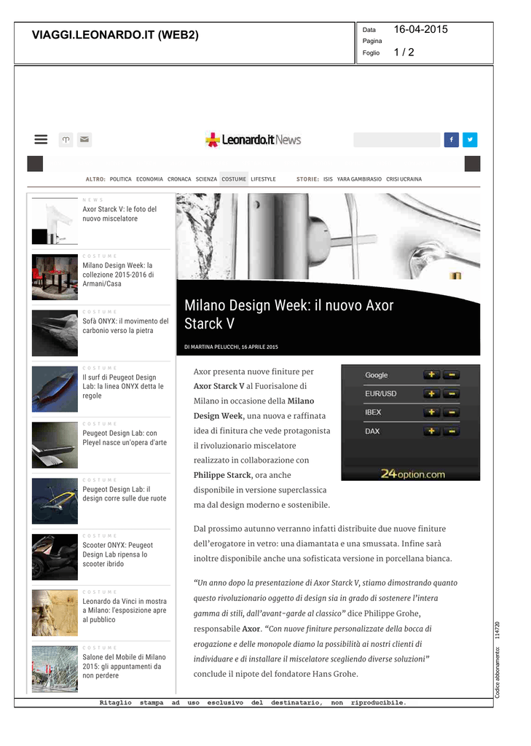Open the Cronaca section
Screen dimensions: 531x746
click(179, 179)
